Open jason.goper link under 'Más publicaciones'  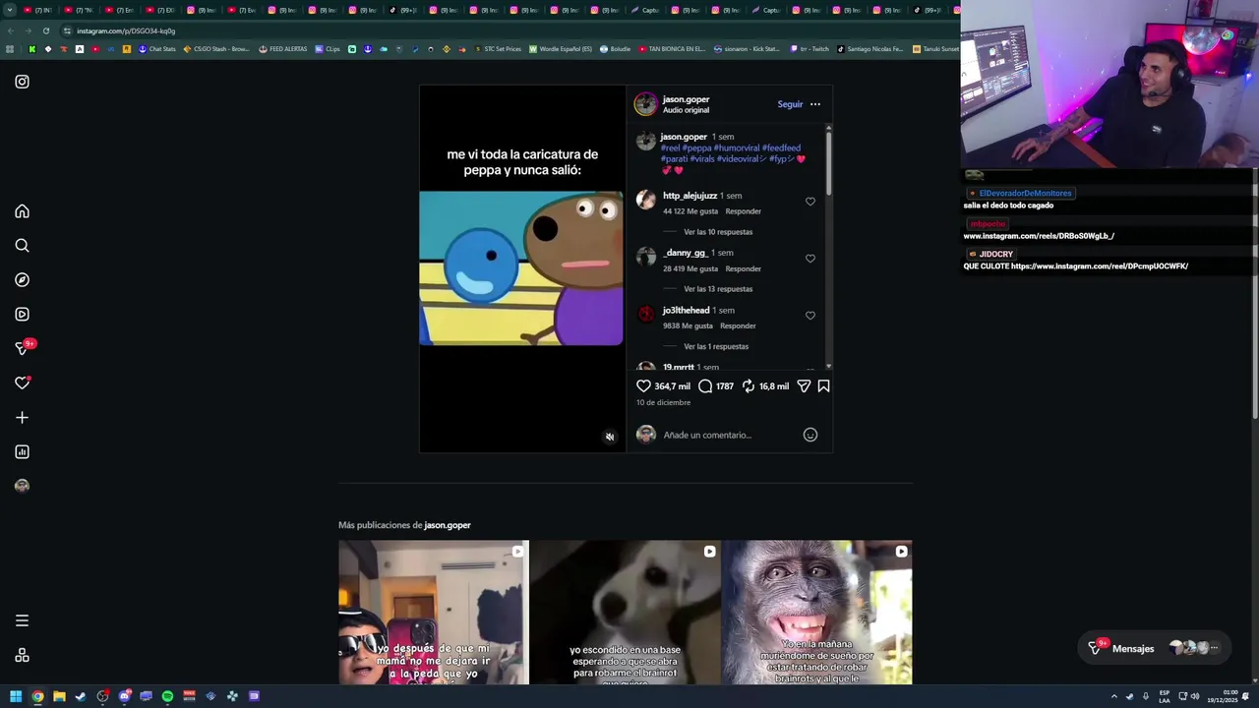pos(448,525)
